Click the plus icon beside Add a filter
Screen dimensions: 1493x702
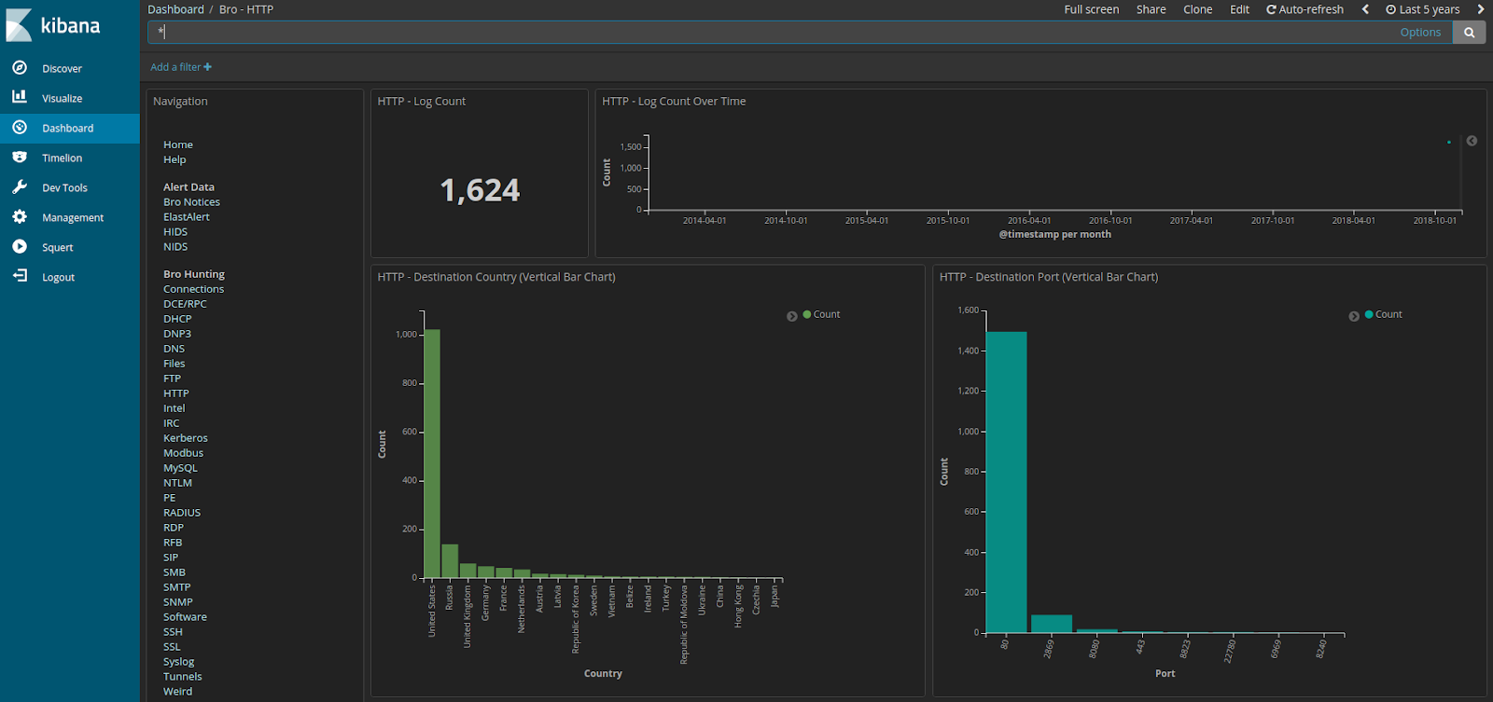click(x=207, y=67)
